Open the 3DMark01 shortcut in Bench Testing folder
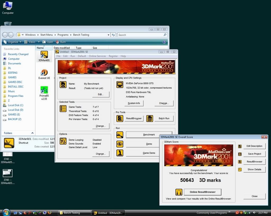This screenshot has width=271, height=216. (x=44, y=56)
